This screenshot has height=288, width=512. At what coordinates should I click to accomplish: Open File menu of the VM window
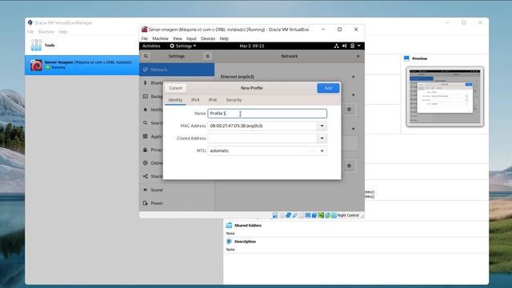tap(144, 38)
